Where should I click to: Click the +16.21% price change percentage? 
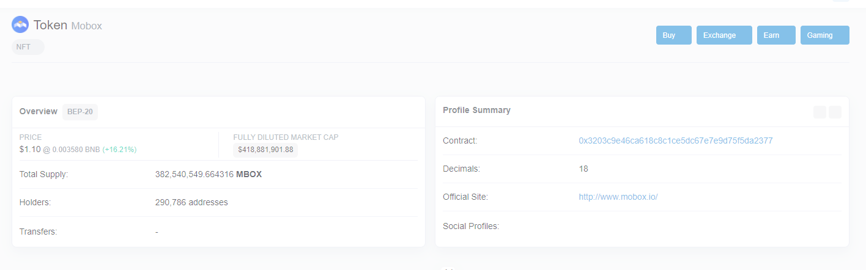pyautogui.click(x=119, y=149)
